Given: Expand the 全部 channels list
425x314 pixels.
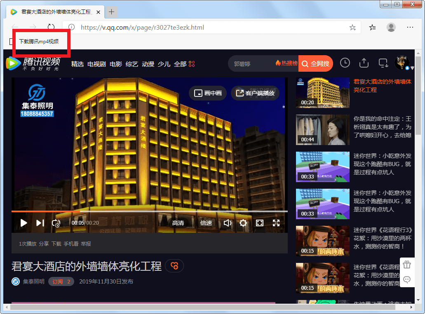Looking at the screenshot, I should 180,64.
